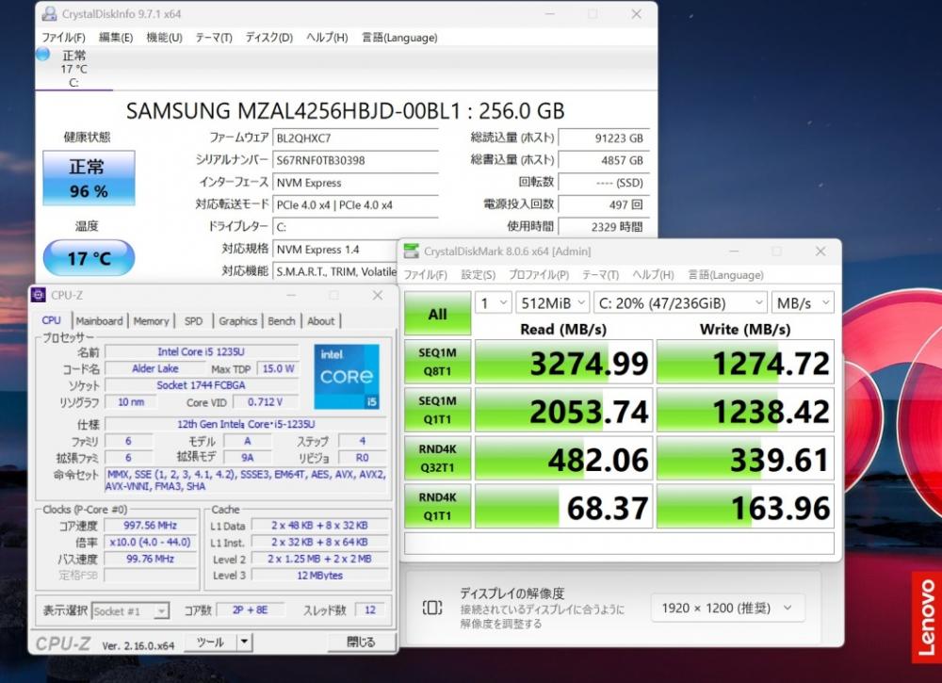942x683 pixels.
Task: Click the Level 3 cache value 12 MBytes
Action: point(320,576)
